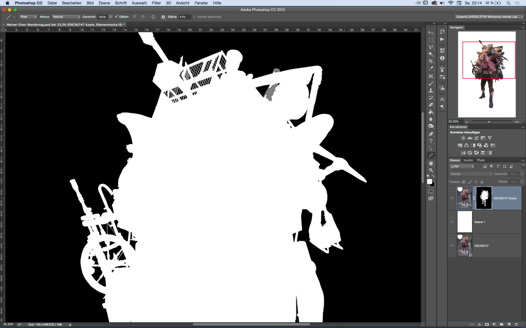Image resolution: width=526 pixels, height=328 pixels.
Task: Click the Navigator zoom-in mountains button
Action: [517, 121]
